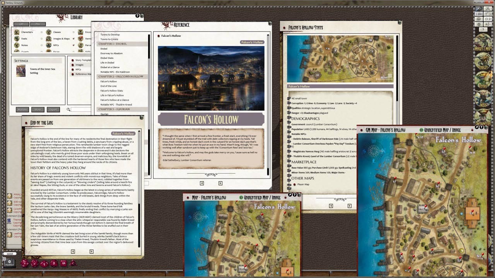
Task: Select the Characters icon in the Library
Action: click(17, 32)
